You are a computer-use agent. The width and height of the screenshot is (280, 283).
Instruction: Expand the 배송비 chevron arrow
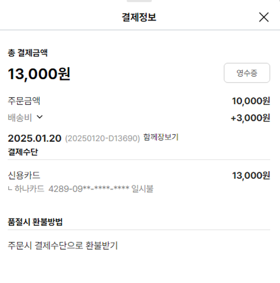pos(40,117)
